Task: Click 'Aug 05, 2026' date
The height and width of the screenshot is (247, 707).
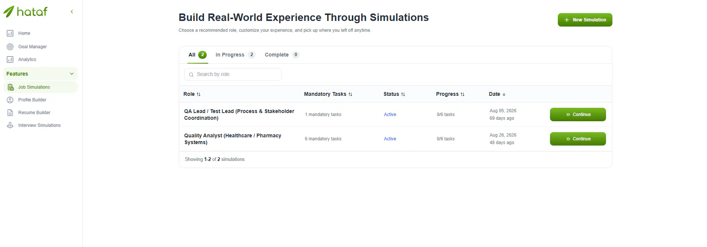Action: tap(503, 111)
